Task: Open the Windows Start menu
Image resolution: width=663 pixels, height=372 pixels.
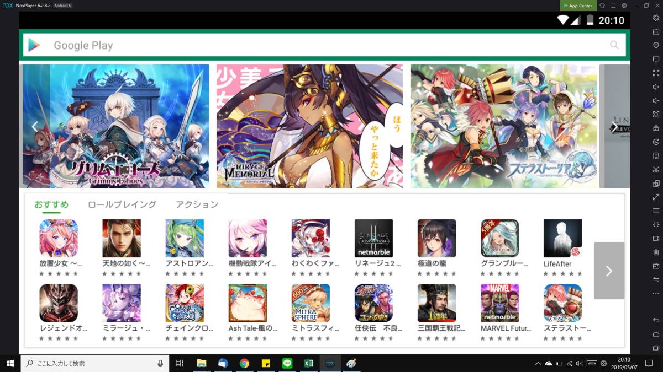Action: (10, 363)
